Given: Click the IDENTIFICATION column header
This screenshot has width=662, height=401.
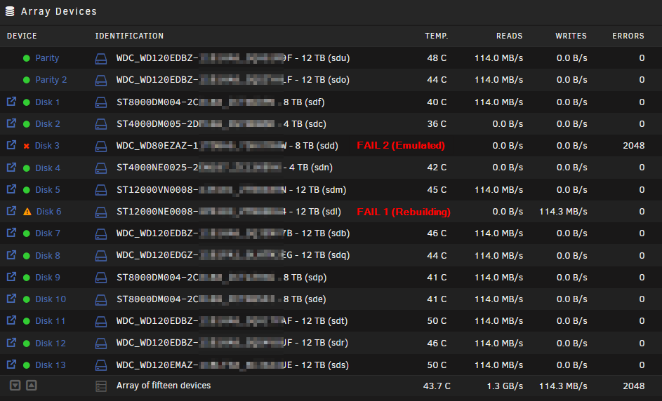Looking at the screenshot, I should coord(129,36).
